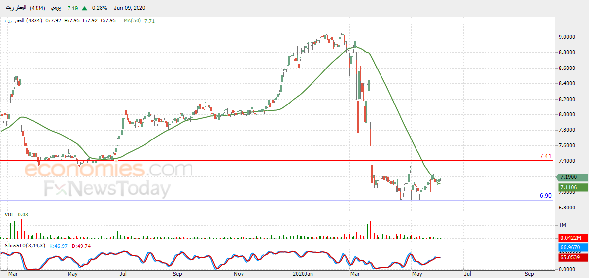Click the Jun 09, 2020 date in header

(x=130, y=8)
